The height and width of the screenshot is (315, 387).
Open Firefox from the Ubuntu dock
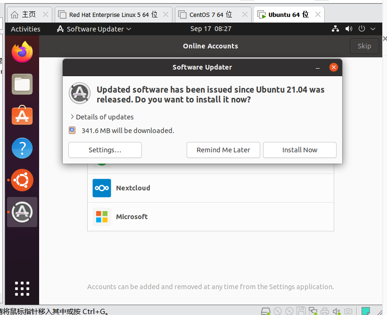pyautogui.click(x=22, y=52)
